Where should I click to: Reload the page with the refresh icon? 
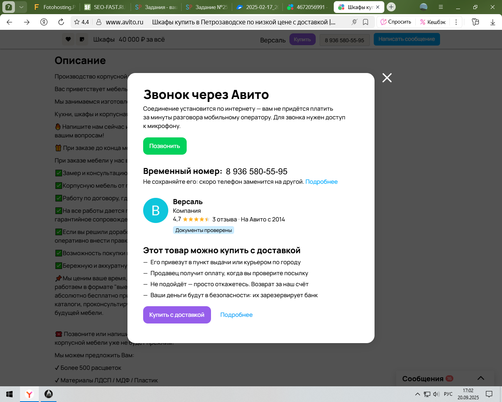[61, 22]
